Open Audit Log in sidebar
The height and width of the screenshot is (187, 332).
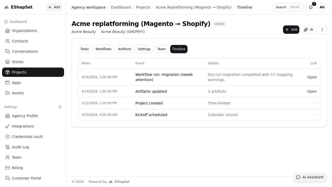(x=20, y=147)
